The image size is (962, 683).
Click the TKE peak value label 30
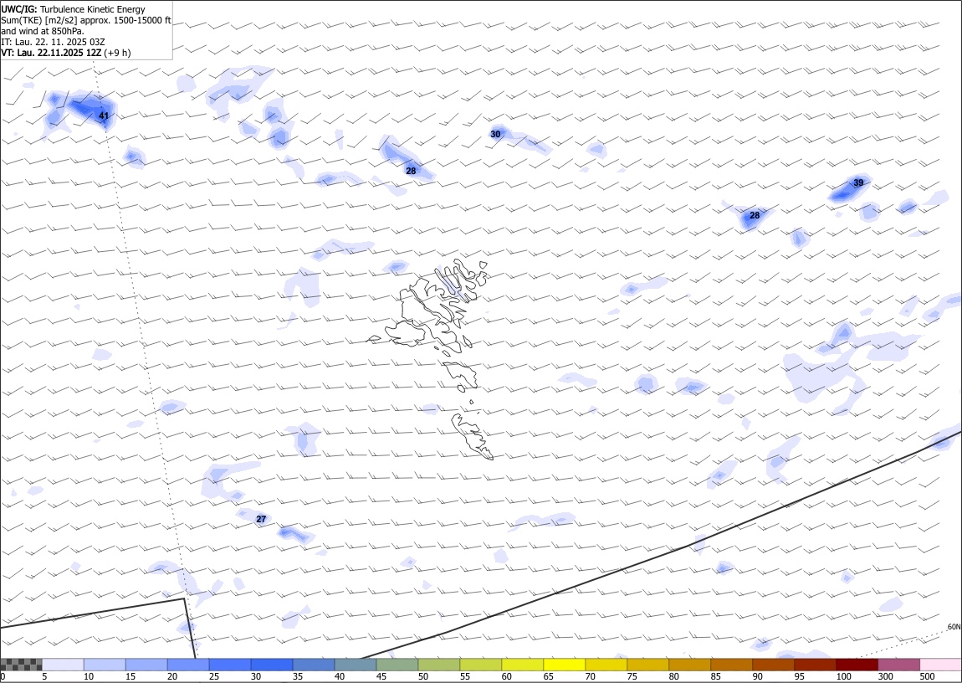[496, 135]
